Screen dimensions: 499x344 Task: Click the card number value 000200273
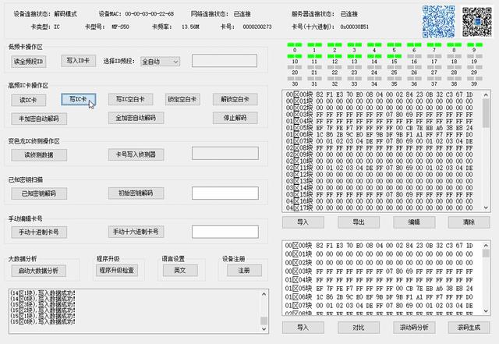(x=257, y=27)
